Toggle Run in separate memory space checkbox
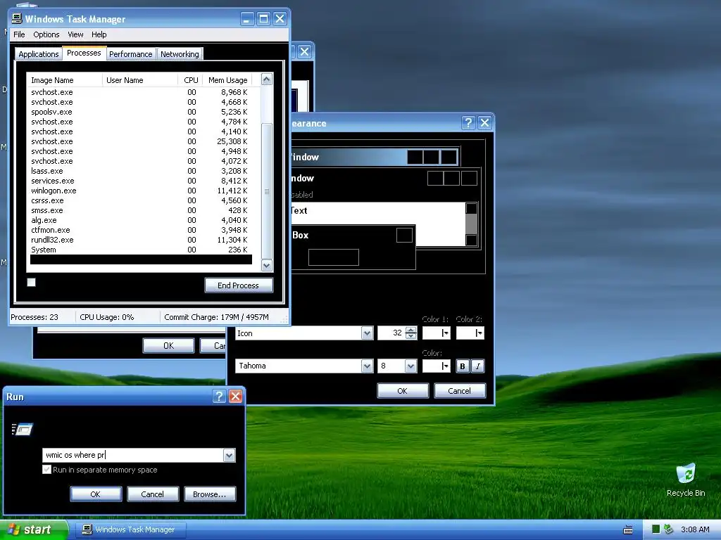Screen dimensions: 721x540 [46, 469]
